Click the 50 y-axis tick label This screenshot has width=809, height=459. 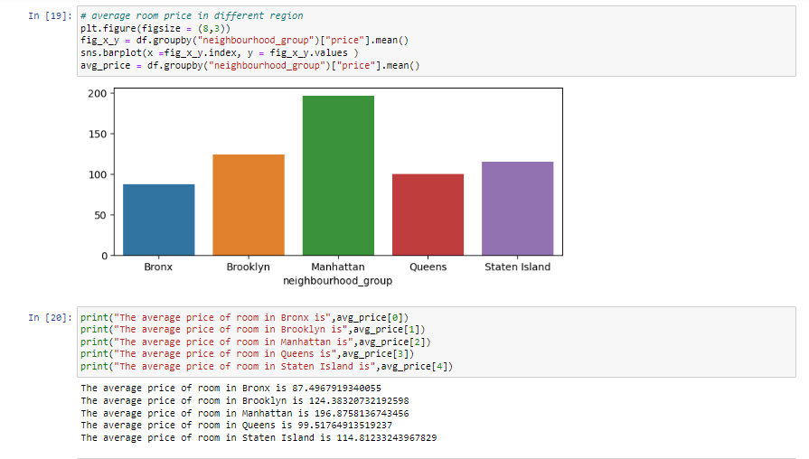[100, 216]
